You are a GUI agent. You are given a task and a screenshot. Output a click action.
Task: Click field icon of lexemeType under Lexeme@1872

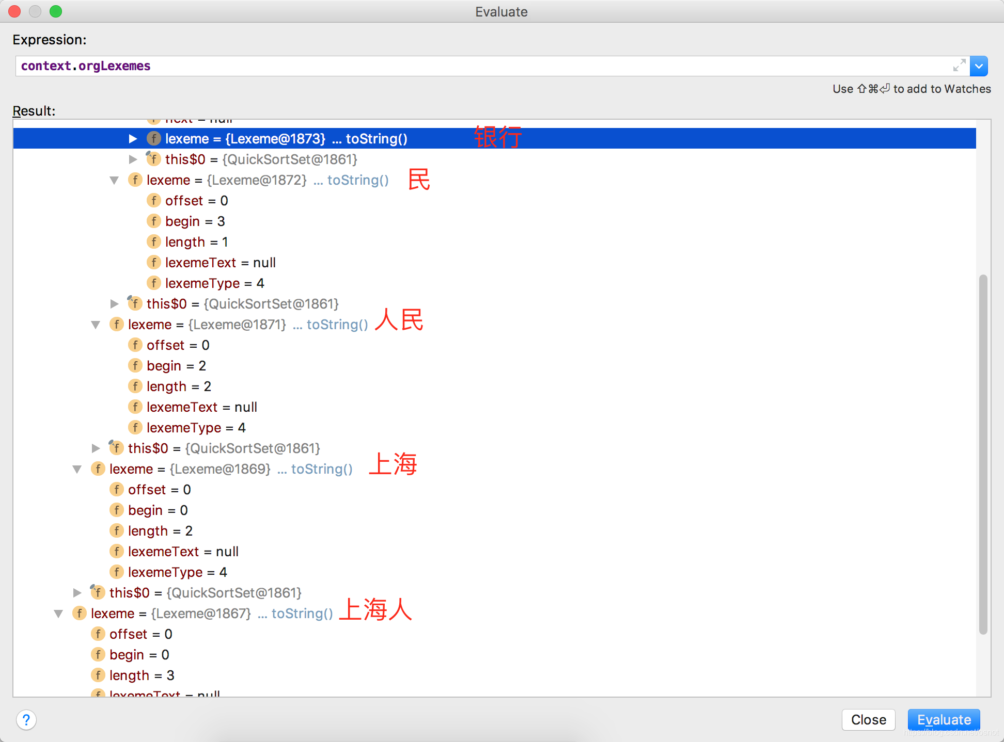[x=153, y=283]
